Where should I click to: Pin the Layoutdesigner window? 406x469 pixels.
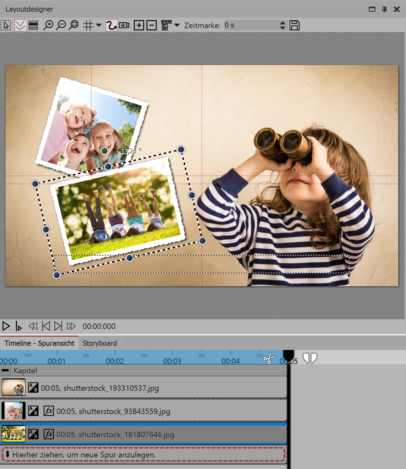(x=384, y=9)
